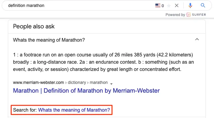Click the Surfer logo icon

pos(189,15)
